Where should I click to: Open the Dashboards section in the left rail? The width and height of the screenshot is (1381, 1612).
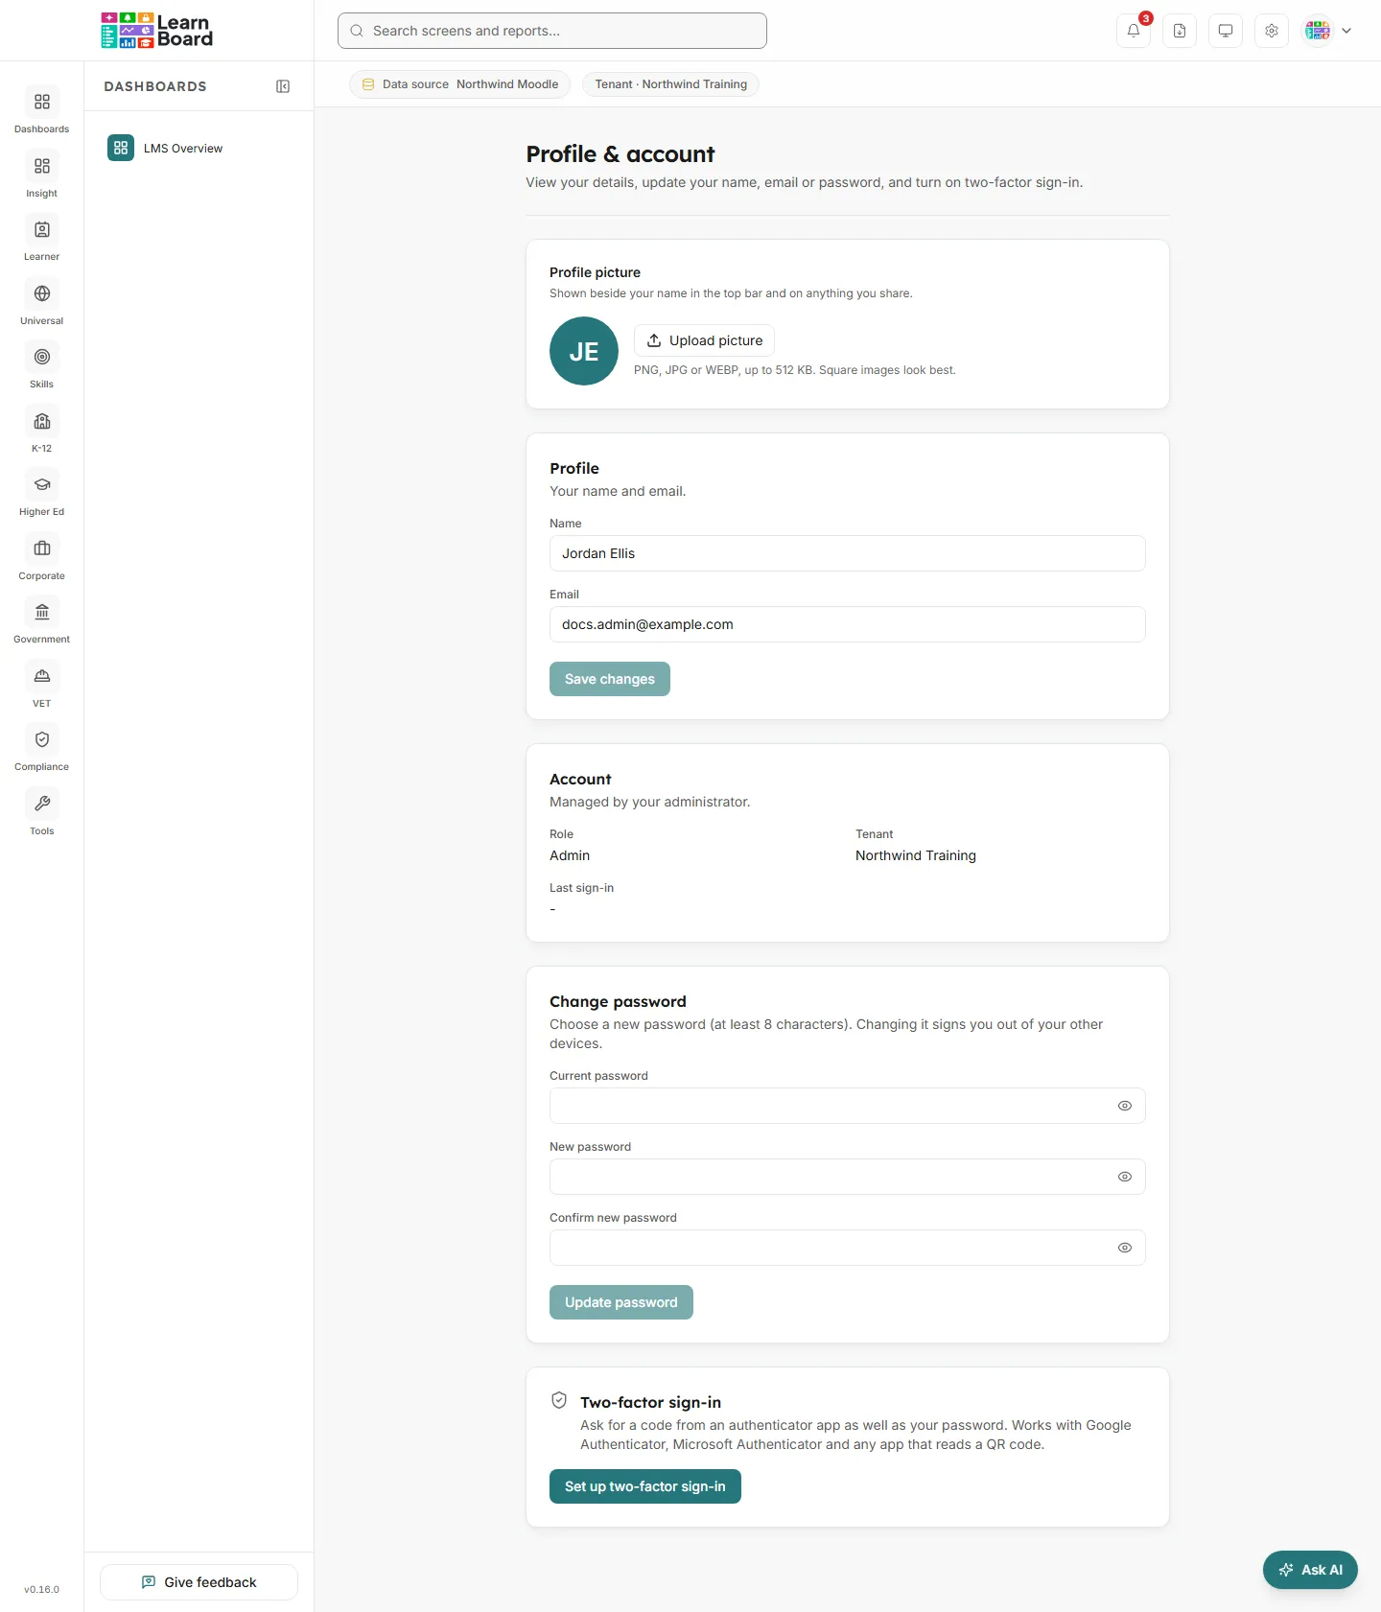[42, 110]
